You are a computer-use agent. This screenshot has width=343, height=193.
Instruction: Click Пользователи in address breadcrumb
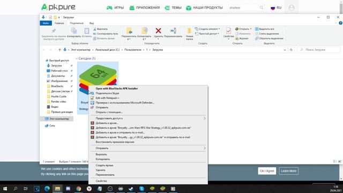point(133,50)
